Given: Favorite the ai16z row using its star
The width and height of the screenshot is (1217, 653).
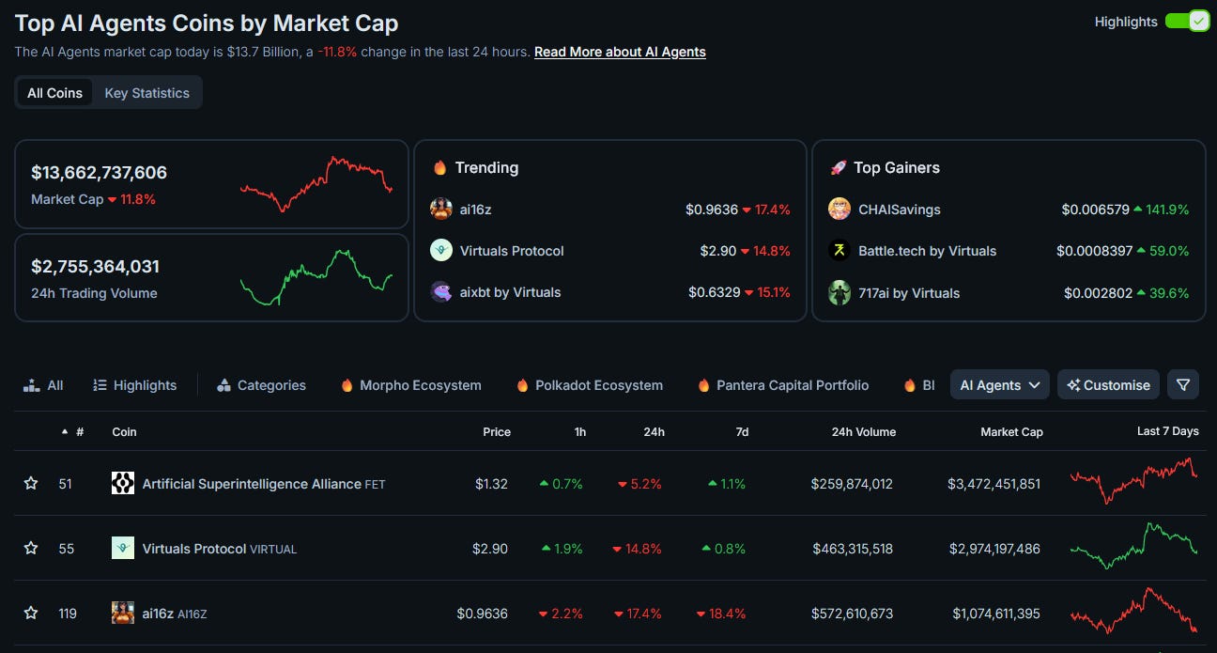Looking at the screenshot, I should (30, 613).
